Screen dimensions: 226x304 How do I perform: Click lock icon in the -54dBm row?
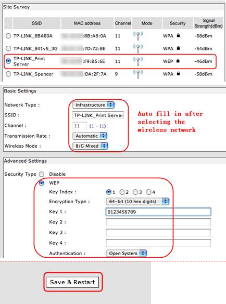[178, 48]
